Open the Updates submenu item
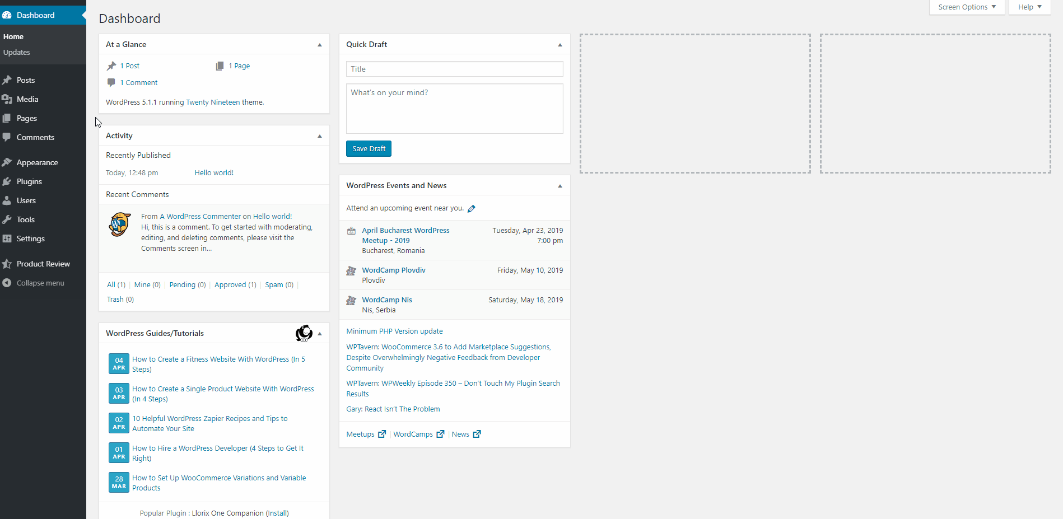1063x519 pixels. click(17, 53)
